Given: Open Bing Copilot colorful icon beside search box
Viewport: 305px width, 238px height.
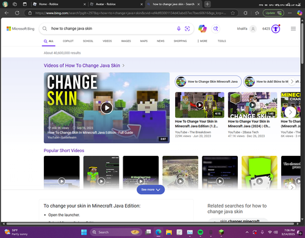Looking at the screenshot, I should [203, 29].
